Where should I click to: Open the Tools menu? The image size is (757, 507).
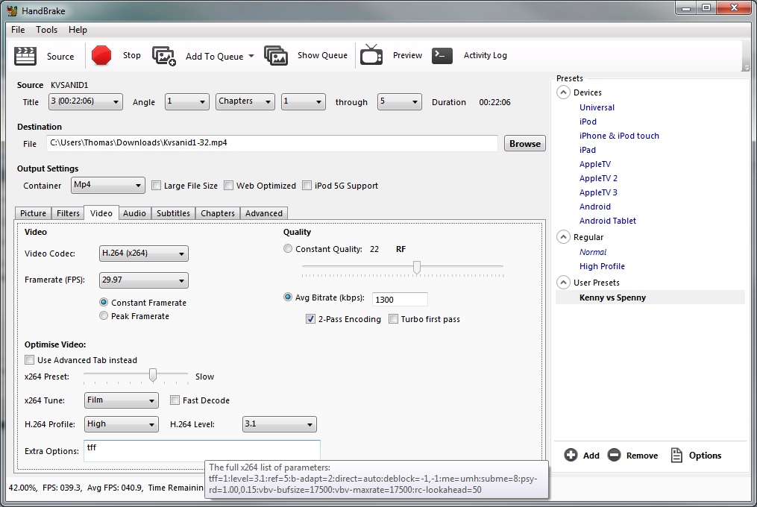point(46,30)
